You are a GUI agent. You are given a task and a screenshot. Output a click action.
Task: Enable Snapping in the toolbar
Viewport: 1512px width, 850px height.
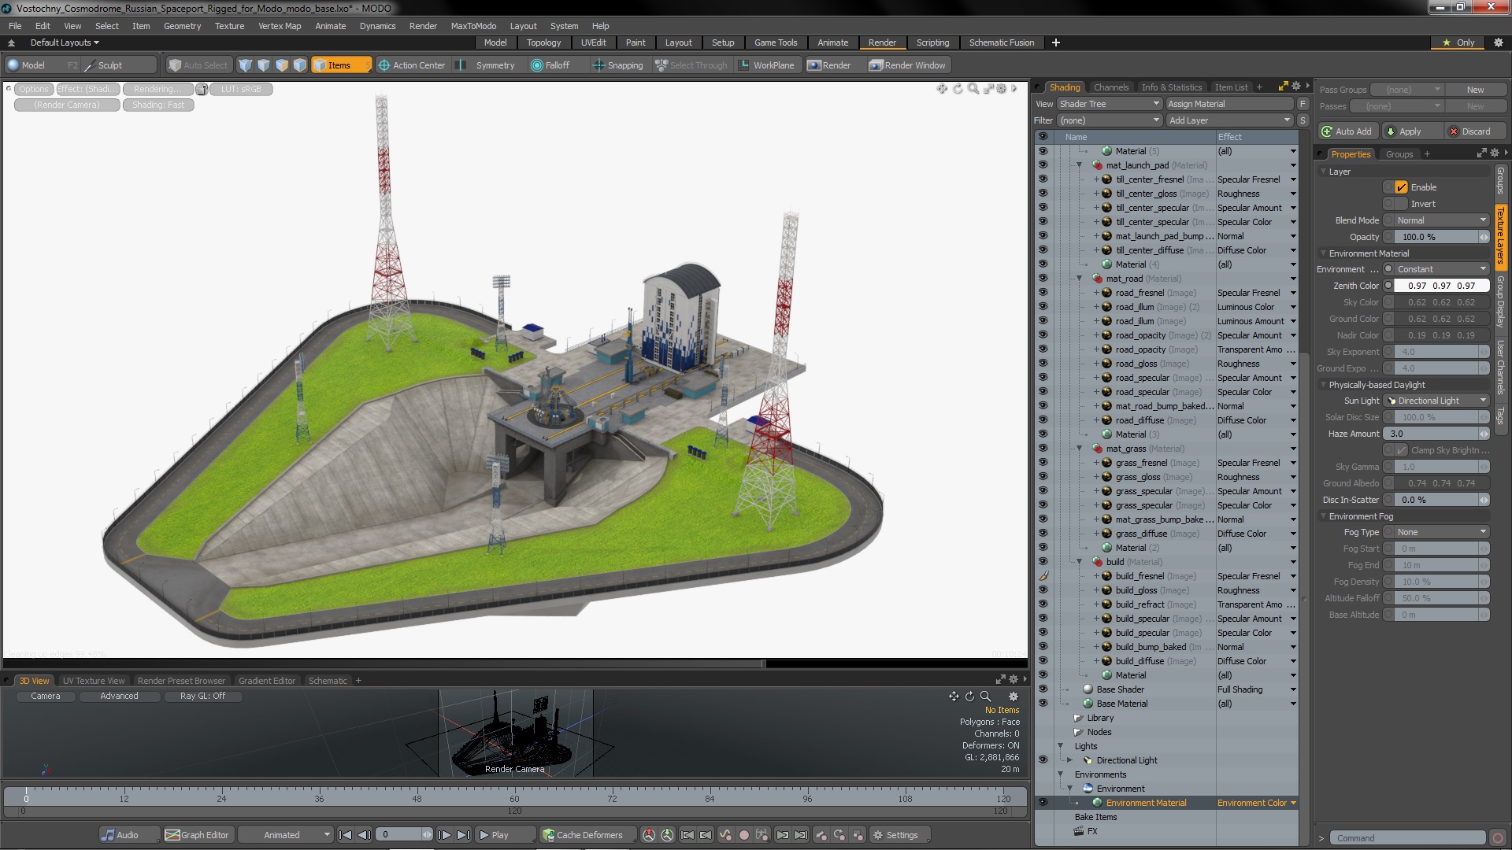(617, 65)
